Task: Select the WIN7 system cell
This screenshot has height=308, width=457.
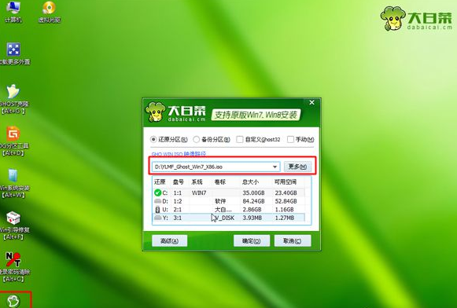Action: pos(199,192)
